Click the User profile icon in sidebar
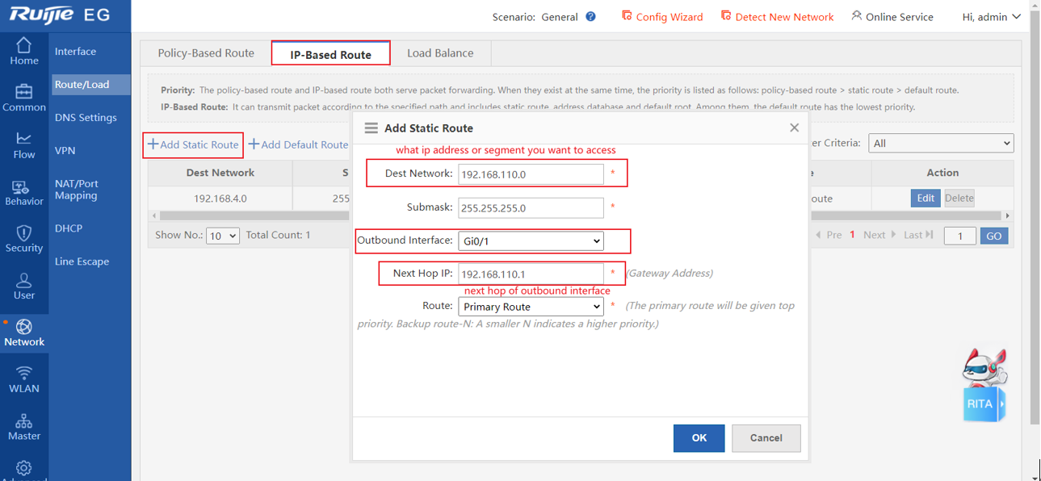 tap(24, 280)
